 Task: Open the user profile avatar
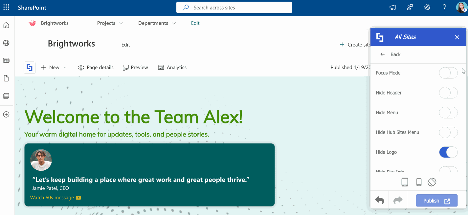pyautogui.click(x=461, y=7)
